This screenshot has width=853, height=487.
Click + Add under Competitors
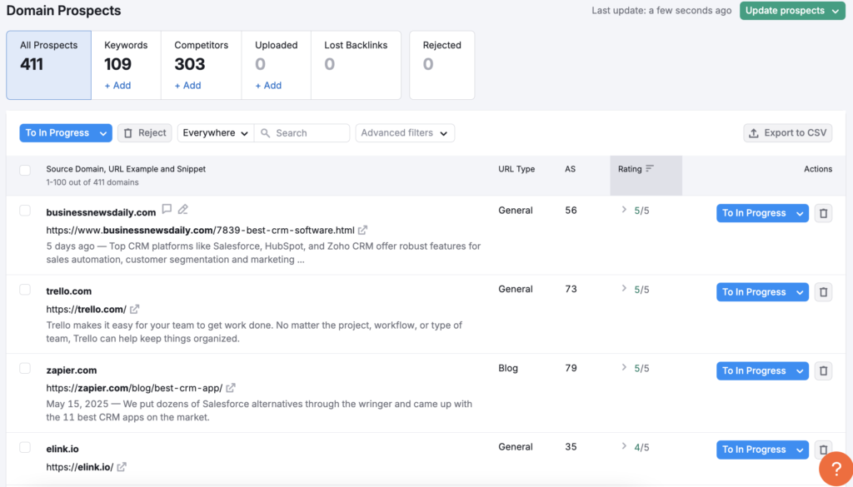tap(187, 86)
